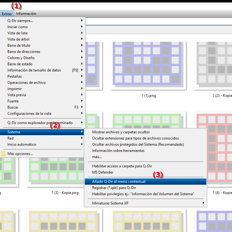The width and height of the screenshot is (232, 232).
Task: Expand the arrow next to Vista de lista
Action: [x=82, y=33]
